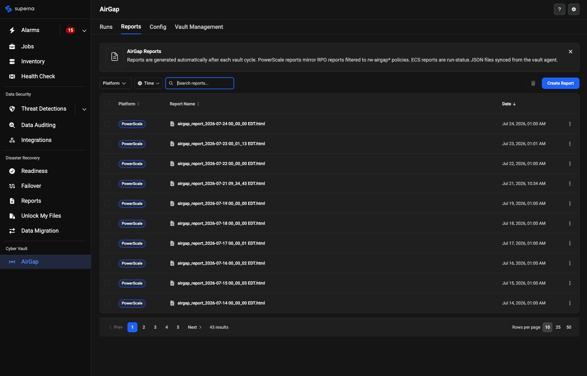Image resolution: width=587 pixels, height=376 pixels.
Task: Set rows per page to 25
Action: [558, 327]
